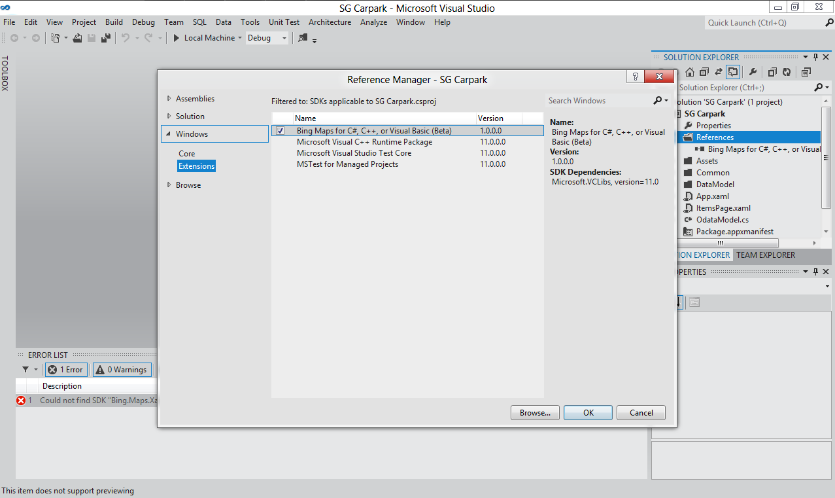Viewport: 835px width, 498px height.
Task: Switch to the Team Explorer tab
Action: pyautogui.click(x=766, y=255)
